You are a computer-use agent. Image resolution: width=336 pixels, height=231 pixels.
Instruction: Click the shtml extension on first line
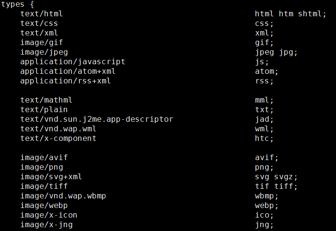point(310,14)
